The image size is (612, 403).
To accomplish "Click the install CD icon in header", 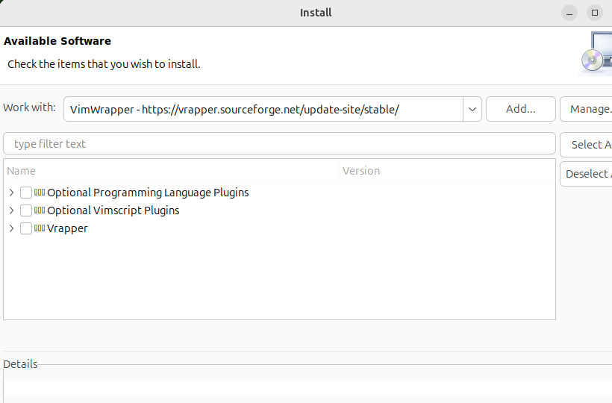I will pyautogui.click(x=595, y=54).
